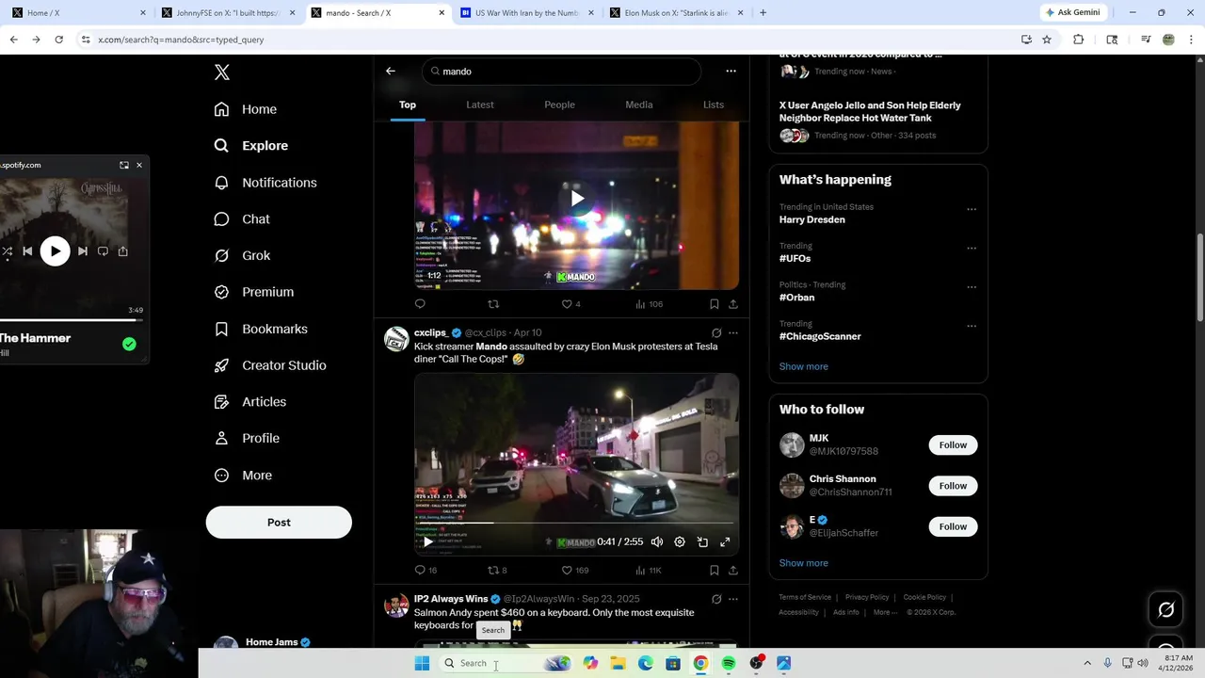This screenshot has width=1205, height=678.
Task: Open video settings gear on cxclips_ video
Action: (680, 542)
